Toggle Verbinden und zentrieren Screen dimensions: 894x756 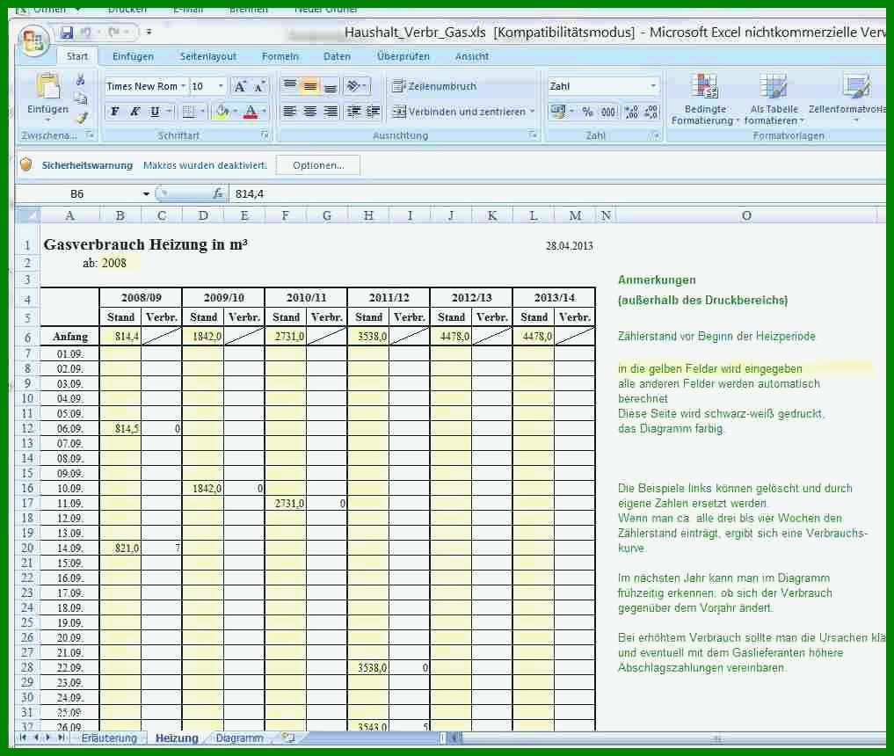click(x=459, y=112)
